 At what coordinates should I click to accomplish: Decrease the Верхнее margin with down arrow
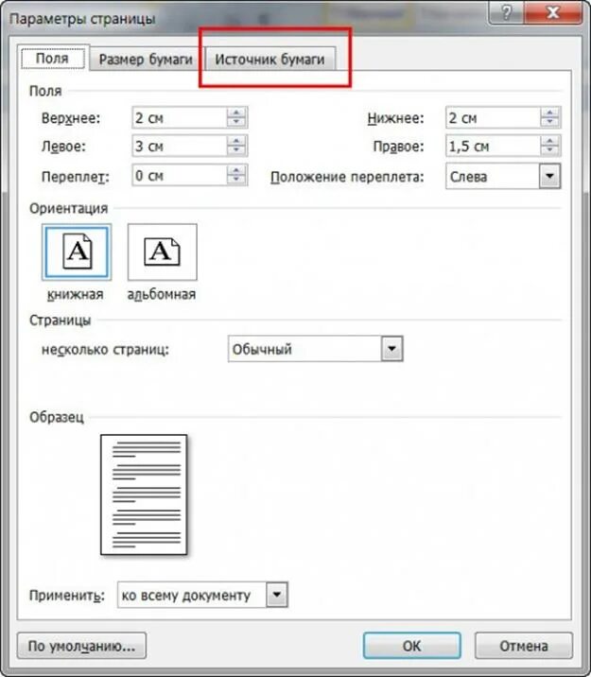pos(236,123)
